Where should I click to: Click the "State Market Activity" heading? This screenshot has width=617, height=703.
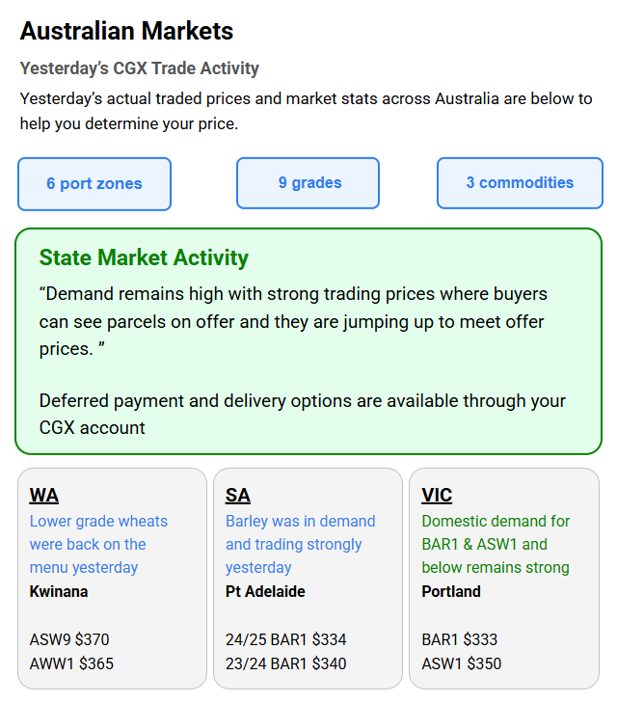click(144, 257)
